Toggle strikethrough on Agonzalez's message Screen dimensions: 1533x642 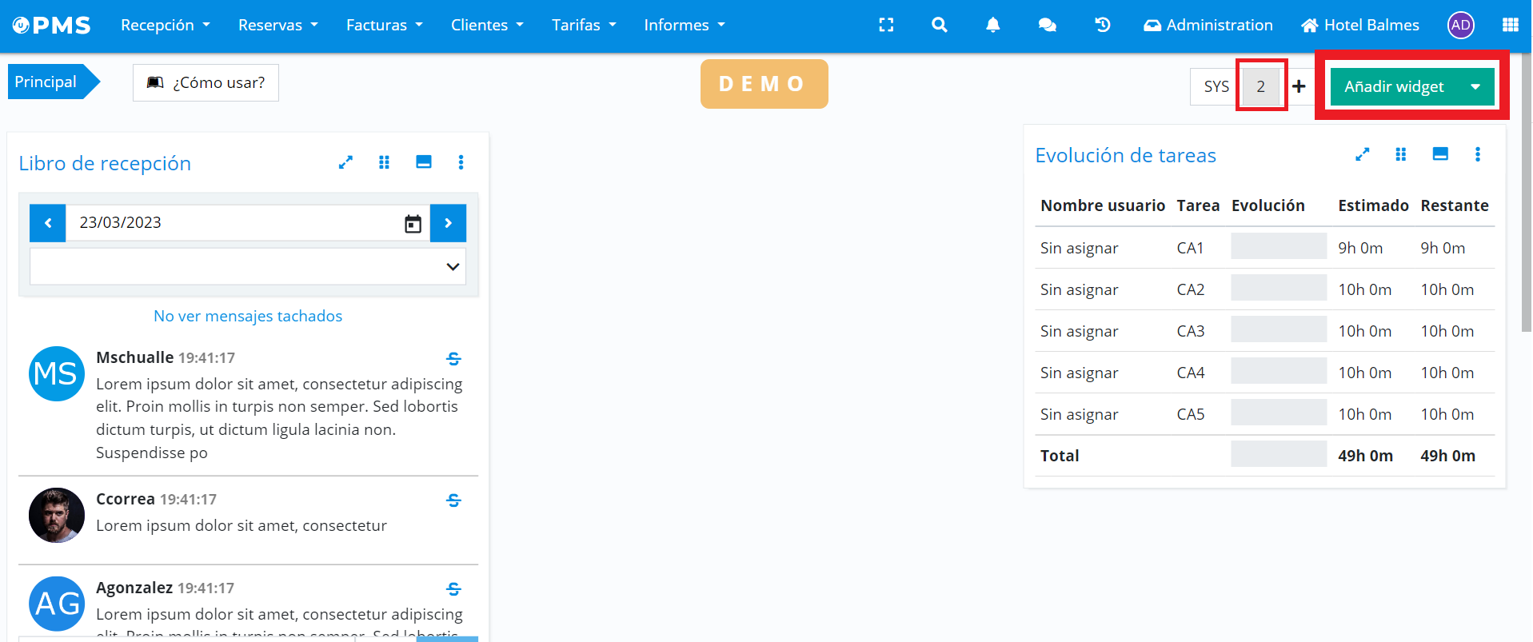click(x=453, y=589)
